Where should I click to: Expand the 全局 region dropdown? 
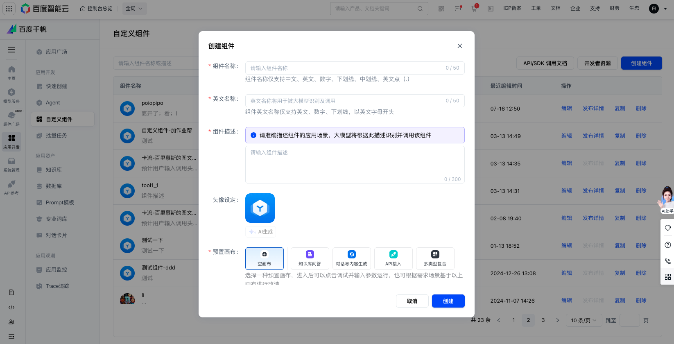(x=134, y=9)
